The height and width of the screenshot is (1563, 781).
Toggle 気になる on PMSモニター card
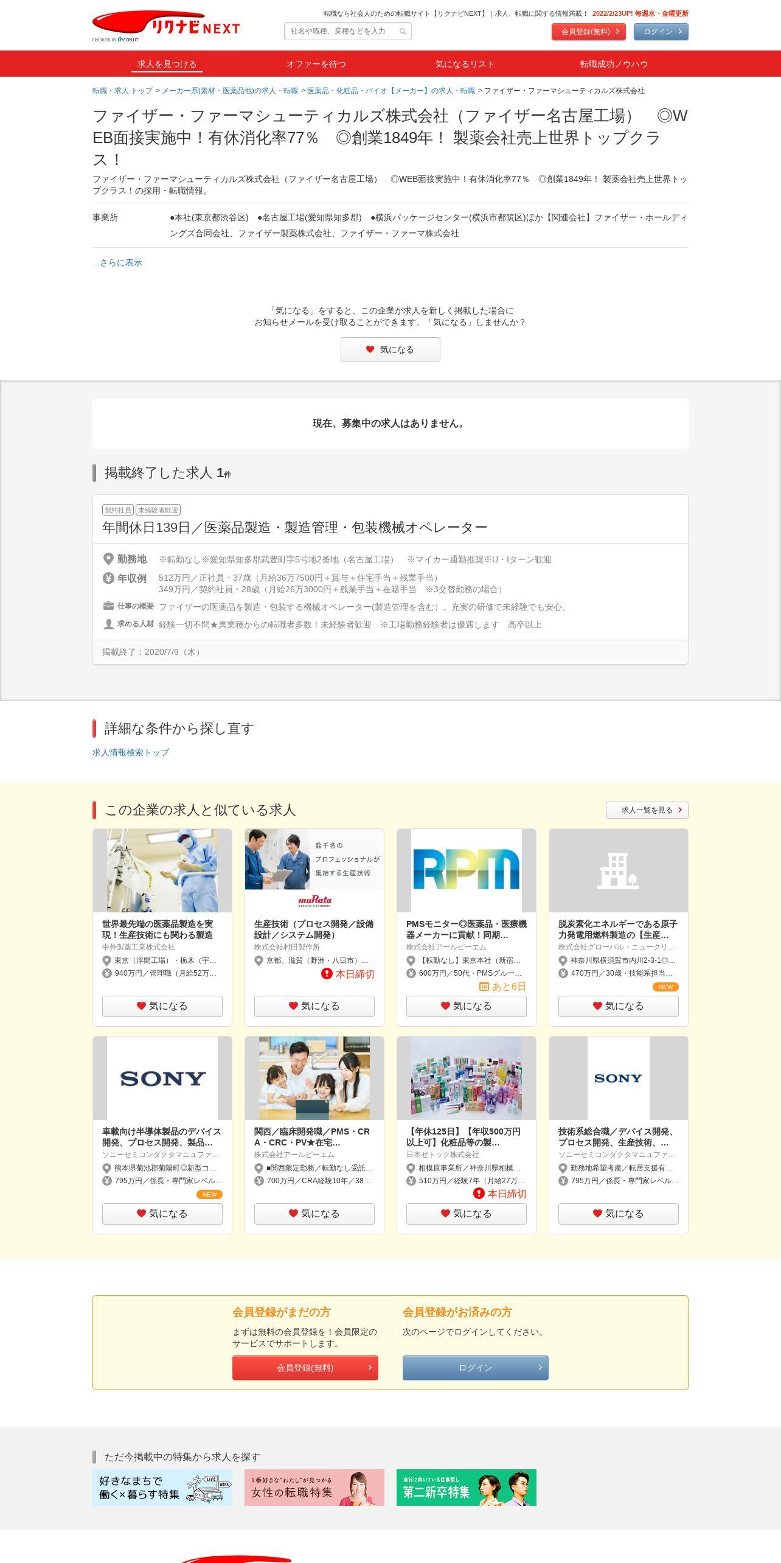click(467, 1006)
